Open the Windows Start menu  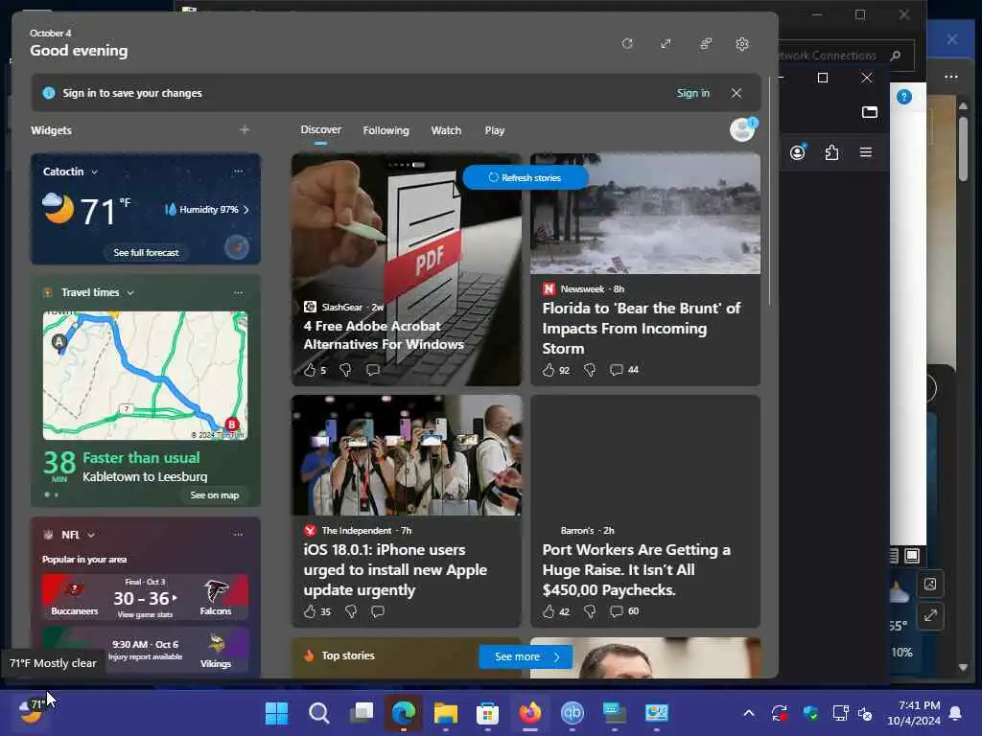[x=277, y=713]
